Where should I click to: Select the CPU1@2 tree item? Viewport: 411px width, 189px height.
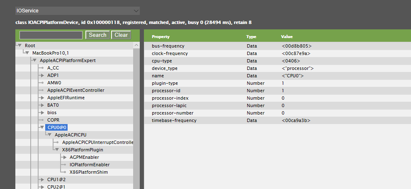click(56, 179)
